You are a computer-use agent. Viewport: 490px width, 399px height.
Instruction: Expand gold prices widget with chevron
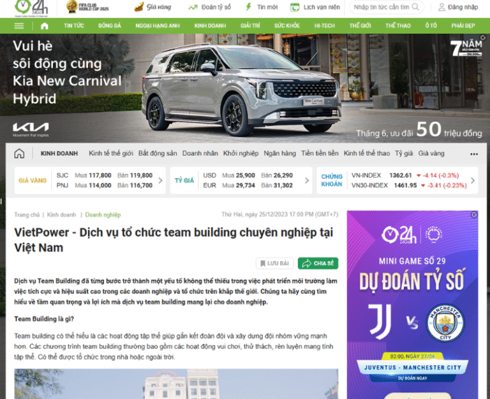pos(160,180)
